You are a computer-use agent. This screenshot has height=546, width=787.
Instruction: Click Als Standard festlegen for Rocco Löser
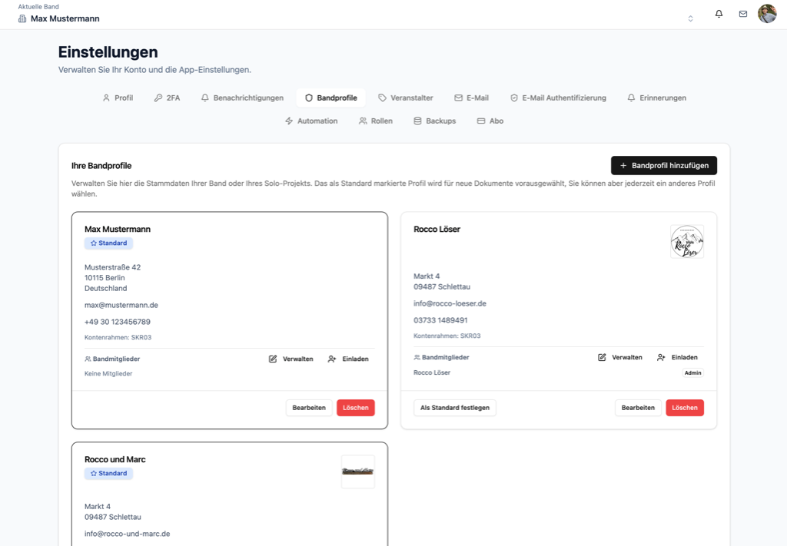point(455,408)
